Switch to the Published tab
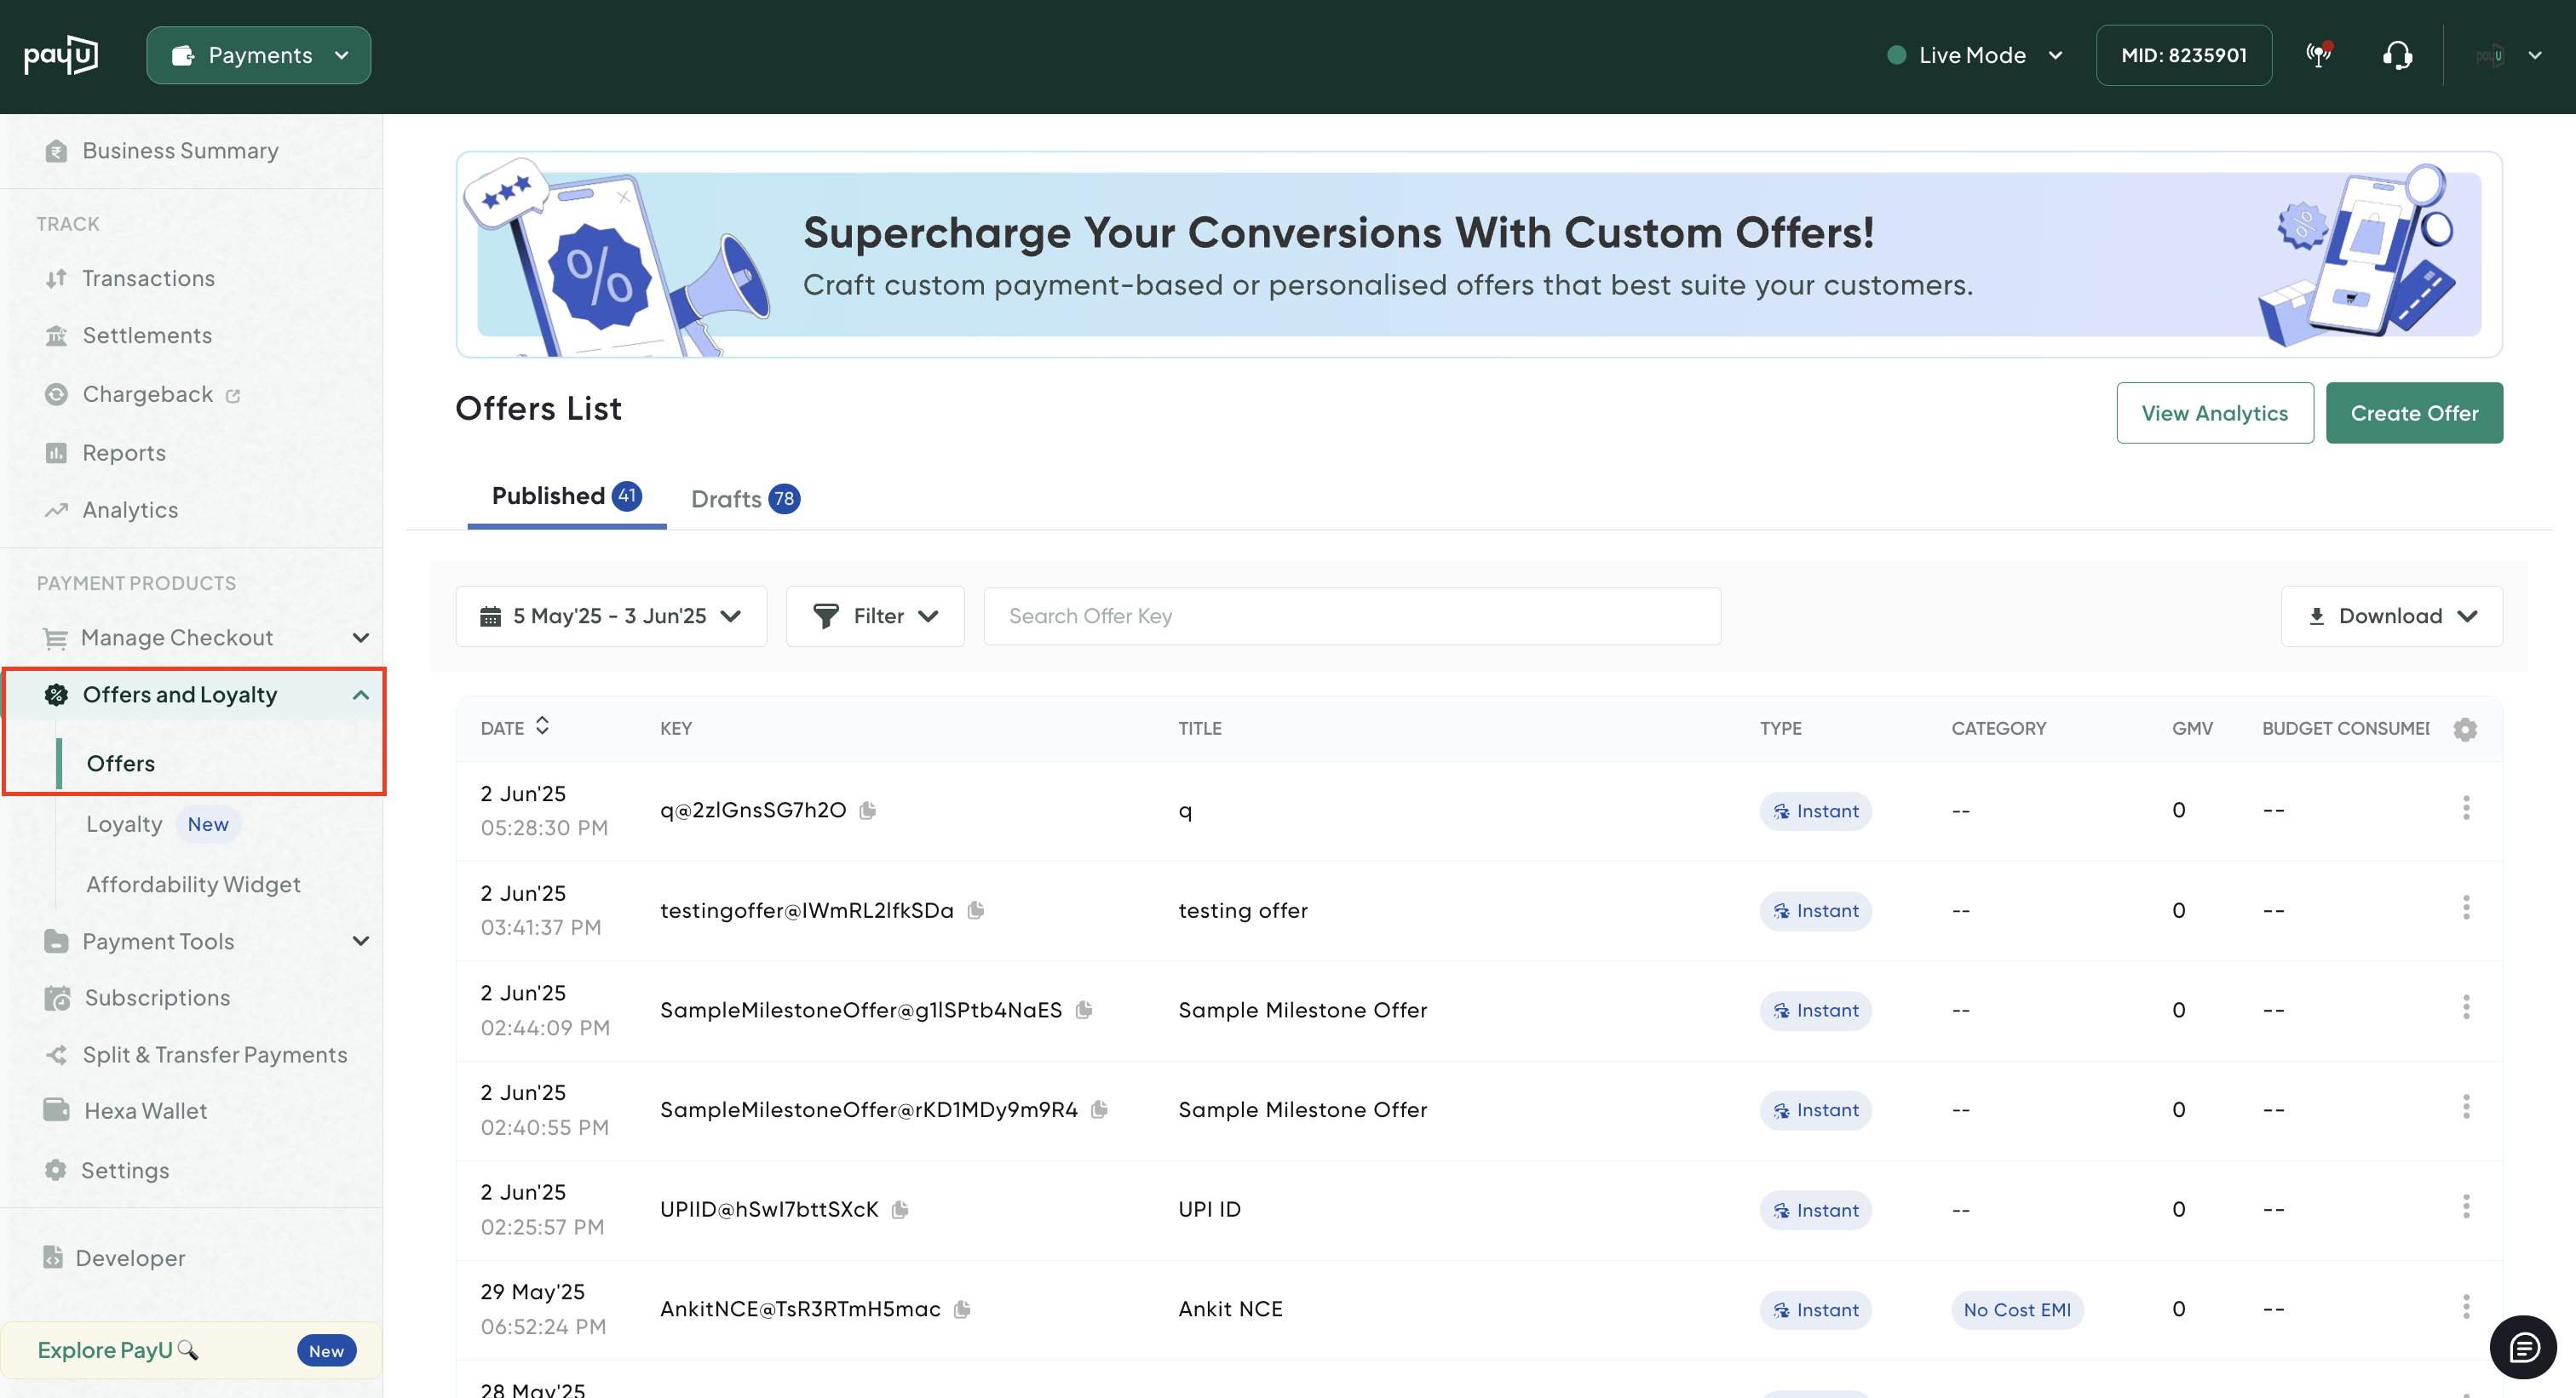This screenshot has height=1398, width=2576. (x=566, y=496)
